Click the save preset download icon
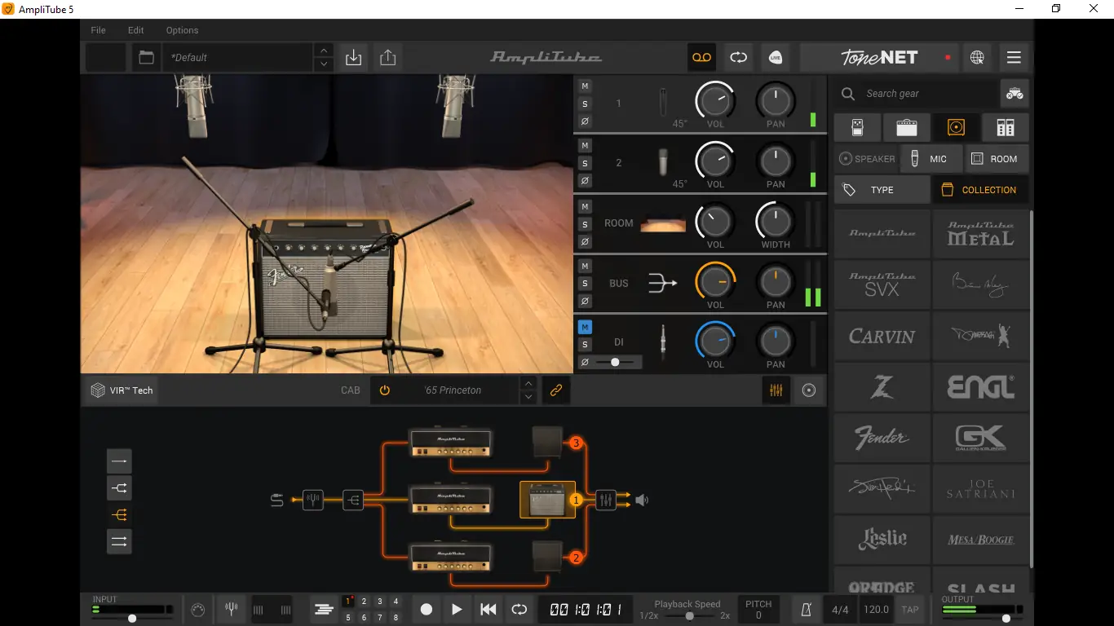 coord(353,58)
